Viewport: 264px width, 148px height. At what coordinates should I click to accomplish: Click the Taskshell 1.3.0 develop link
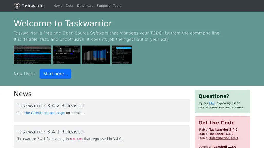click(x=224, y=147)
